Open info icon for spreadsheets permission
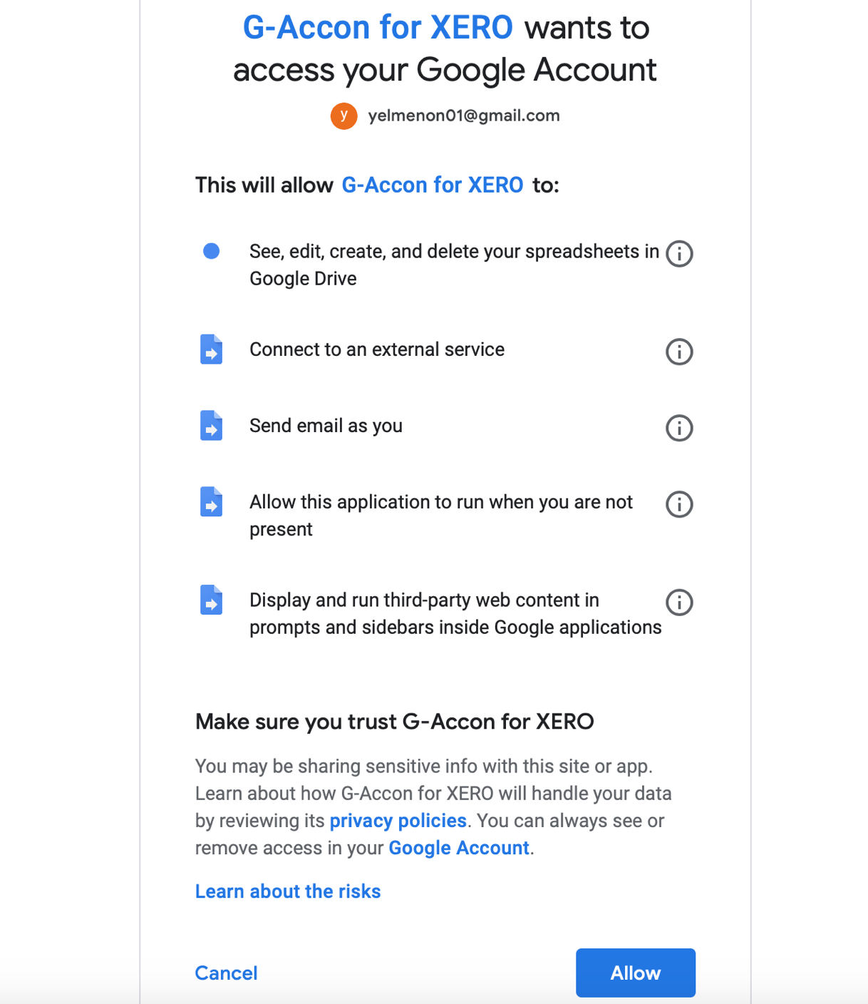Viewport: 868px width, 1004px height. point(679,253)
